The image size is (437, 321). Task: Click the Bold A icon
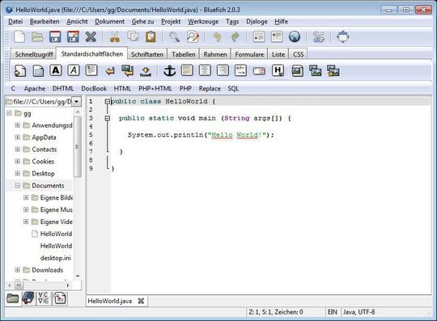pos(56,70)
